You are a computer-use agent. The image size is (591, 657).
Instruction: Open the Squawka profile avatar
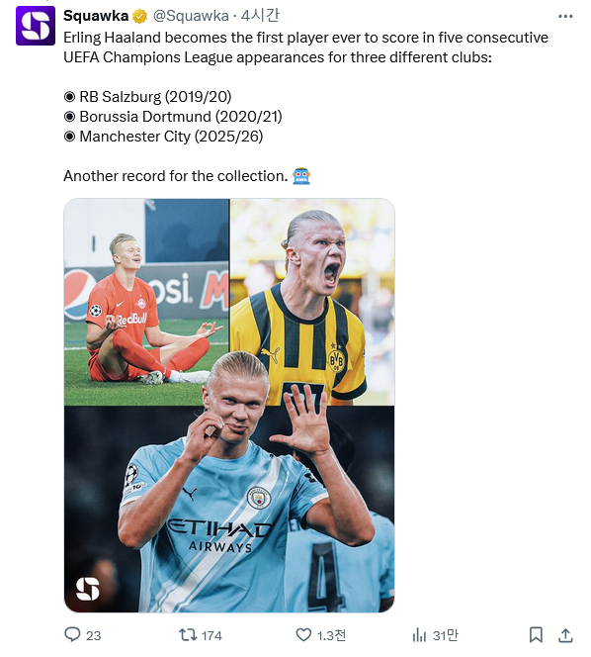36,26
